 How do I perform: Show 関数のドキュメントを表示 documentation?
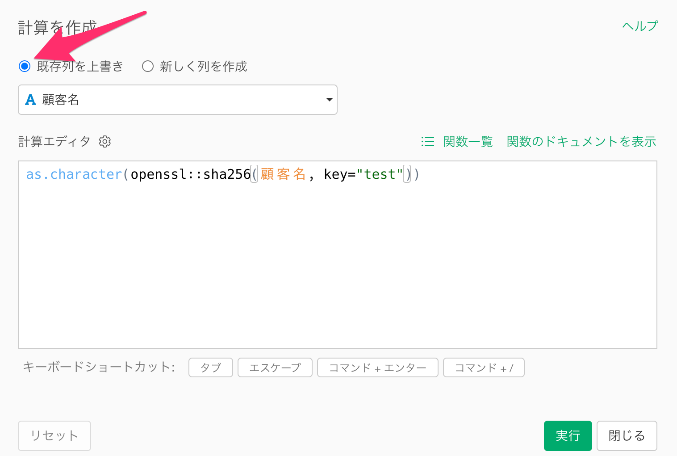(x=581, y=142)
